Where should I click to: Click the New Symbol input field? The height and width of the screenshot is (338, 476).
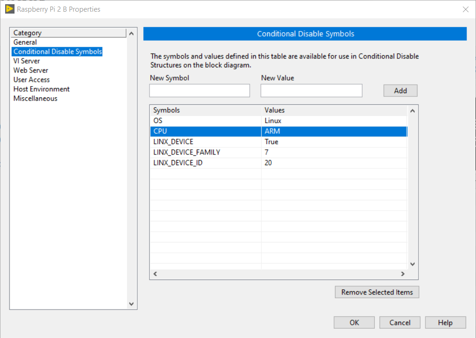[x=200, y=91]
